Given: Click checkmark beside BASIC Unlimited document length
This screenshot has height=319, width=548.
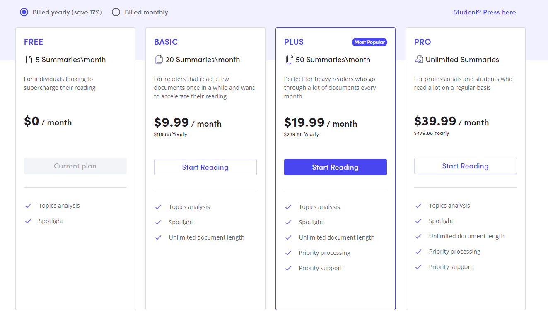Looking at the screenshot, I should coord(158,237).
